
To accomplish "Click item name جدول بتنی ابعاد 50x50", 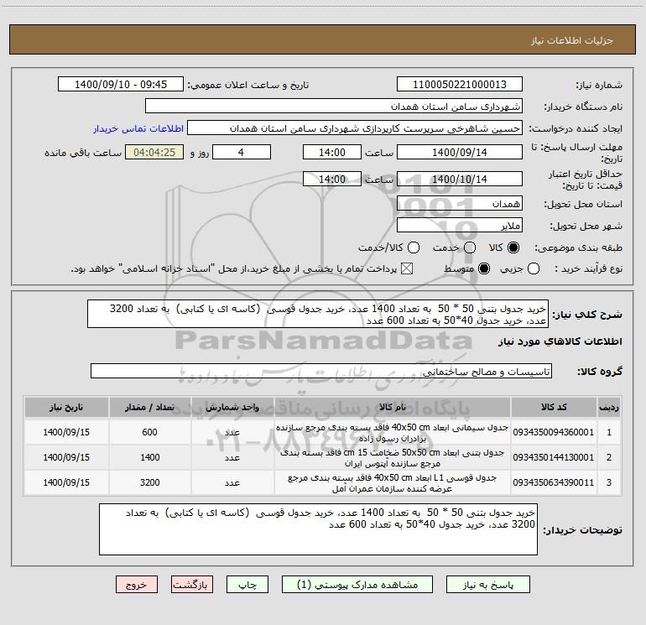I will coord(393,458).
